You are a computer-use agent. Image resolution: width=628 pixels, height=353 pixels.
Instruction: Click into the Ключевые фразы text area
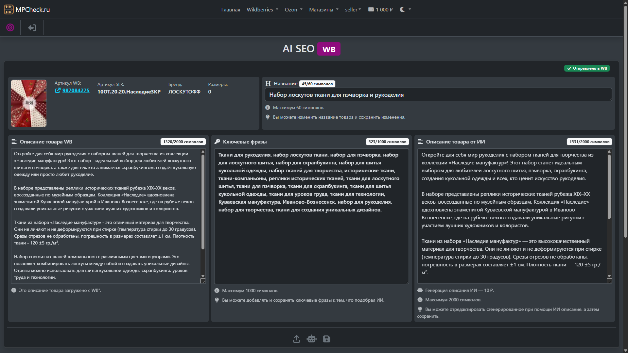(311, 216)
